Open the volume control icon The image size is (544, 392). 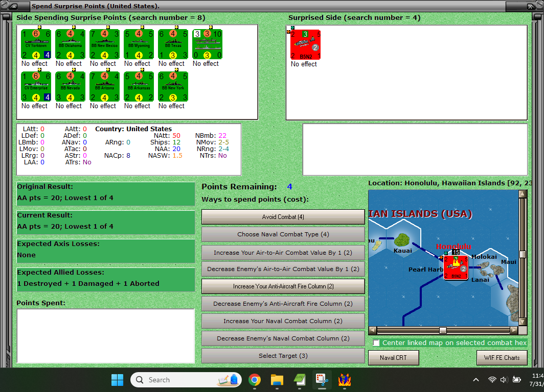pos(504,380)
